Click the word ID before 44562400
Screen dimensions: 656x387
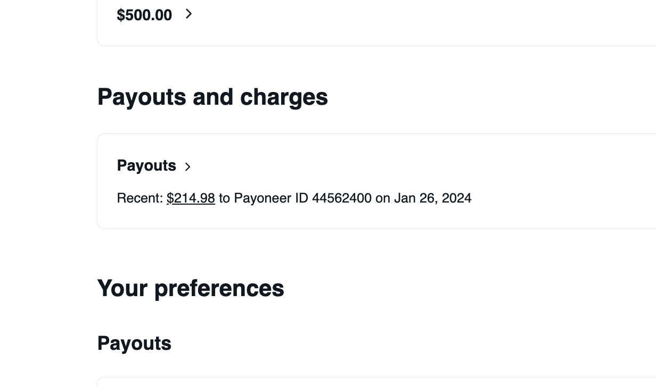pyautogui.click(x=301, y=198)
